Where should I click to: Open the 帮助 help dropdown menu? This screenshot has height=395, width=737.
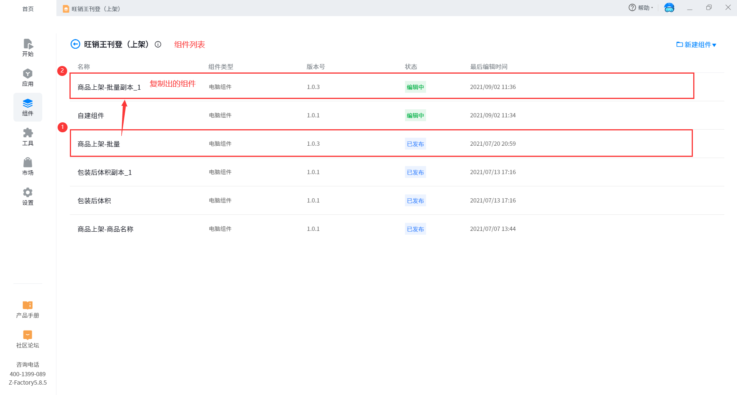coord(641,8)
